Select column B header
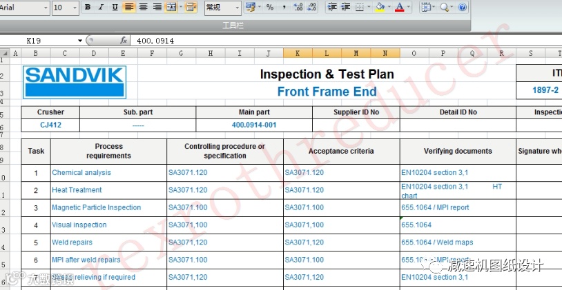Viewport: 562px width, 290px height. tap(36, 53)
